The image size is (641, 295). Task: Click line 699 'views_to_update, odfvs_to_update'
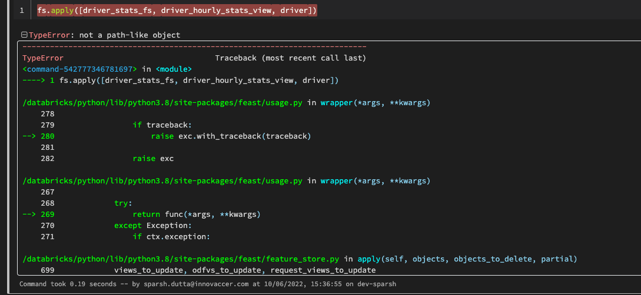click(x=245, y=270)
